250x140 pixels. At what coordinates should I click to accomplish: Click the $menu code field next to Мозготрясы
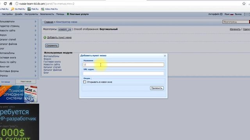click(64, 30)
